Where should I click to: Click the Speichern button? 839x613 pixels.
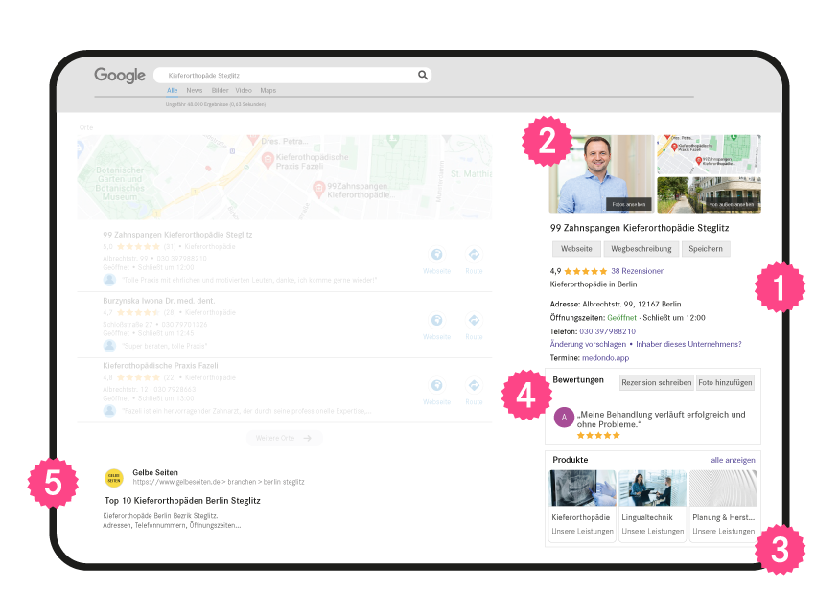tap(705, 249)
